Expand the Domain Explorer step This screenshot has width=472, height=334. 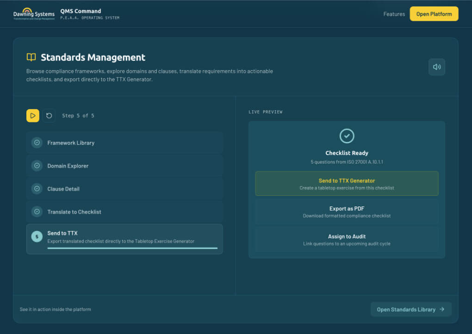(x=124, y=165)
